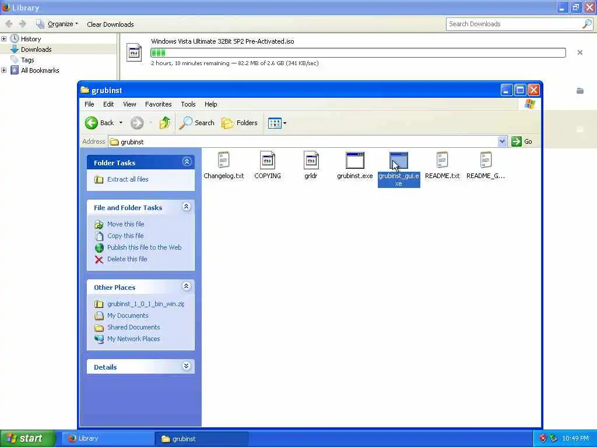This screenshot has width=597, height=447.
Task: Open the Views dropdown button
Action: [277, 123]
